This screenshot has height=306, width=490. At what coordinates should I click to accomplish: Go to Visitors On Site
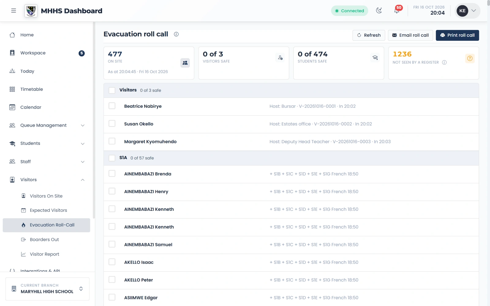tap(47, 196)
